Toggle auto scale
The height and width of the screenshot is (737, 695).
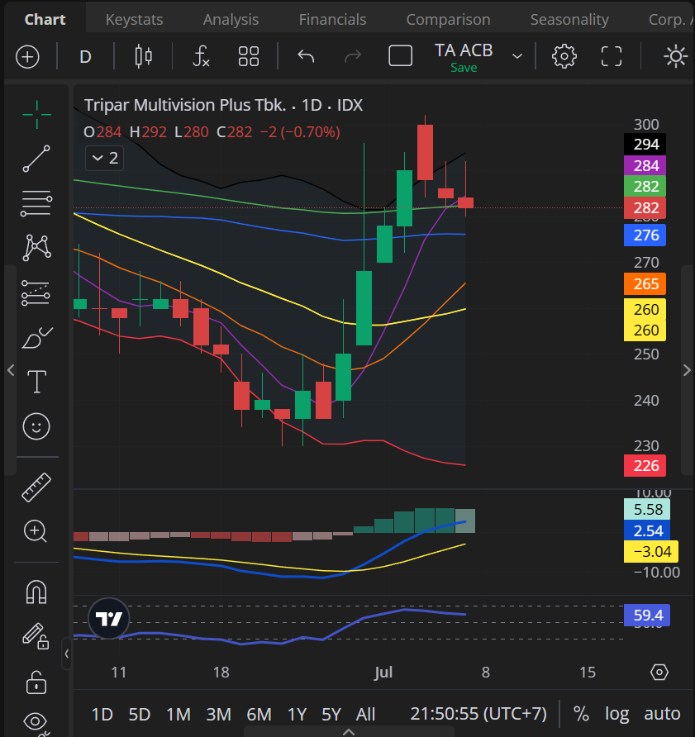click(x=662, y=714)
